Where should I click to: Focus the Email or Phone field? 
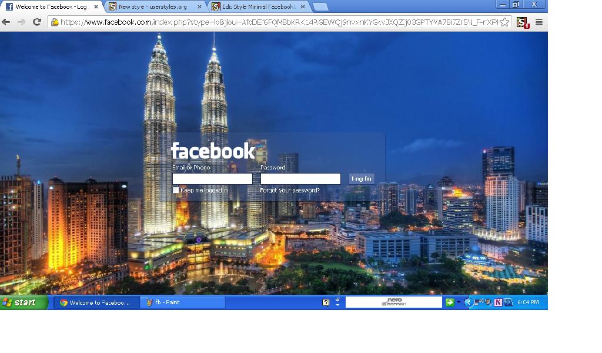coord(212,179)
